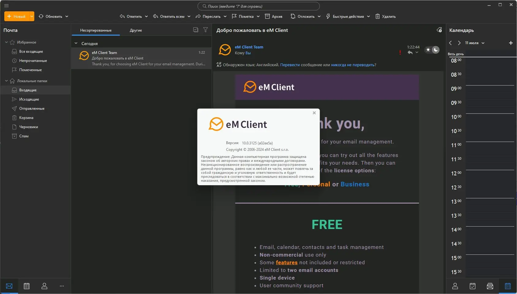Archive the message with Архив
Image resolution: width=517 pixels, height=294 pixels.
tap(274, 17)
